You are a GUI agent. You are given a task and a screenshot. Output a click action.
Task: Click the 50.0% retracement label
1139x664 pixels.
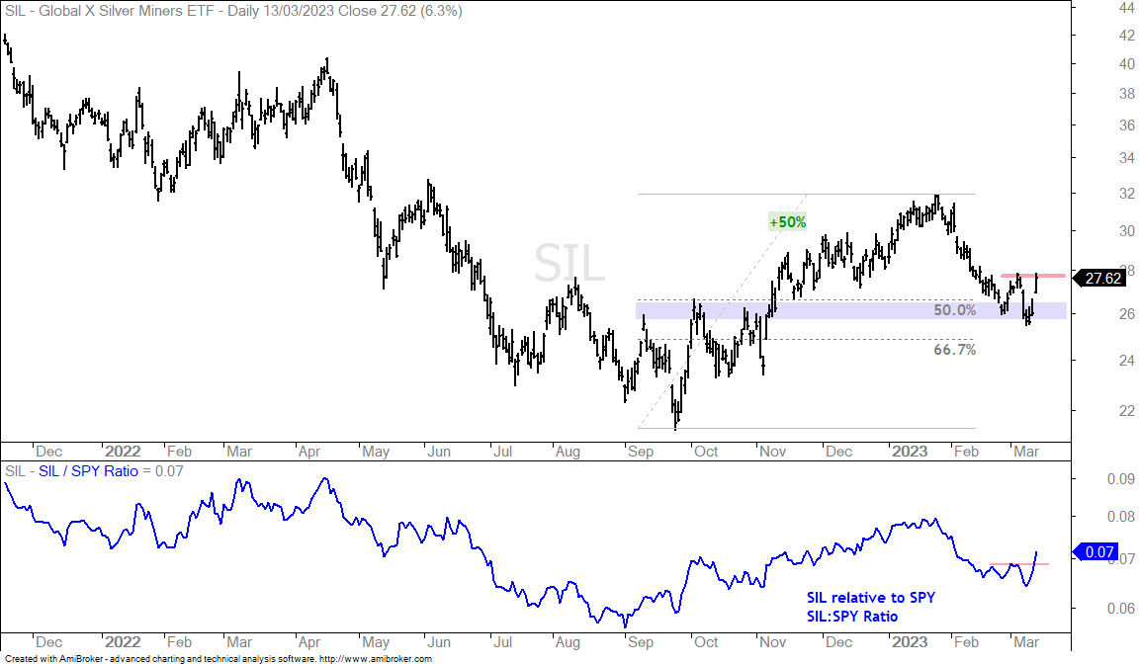pos(954,310)
